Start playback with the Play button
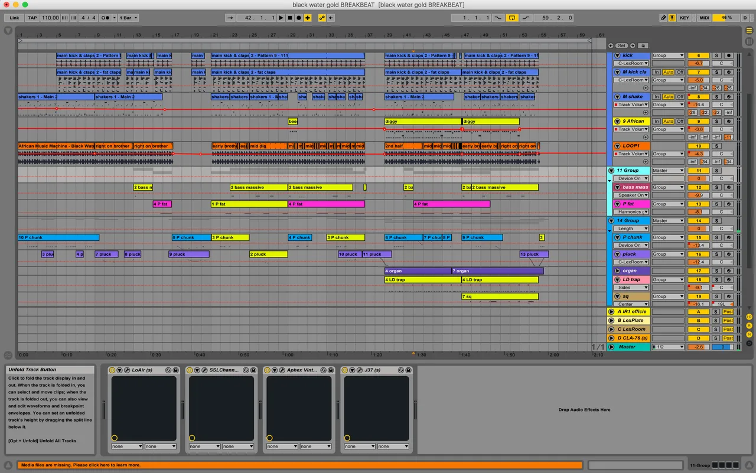 [x=281, y=18]
